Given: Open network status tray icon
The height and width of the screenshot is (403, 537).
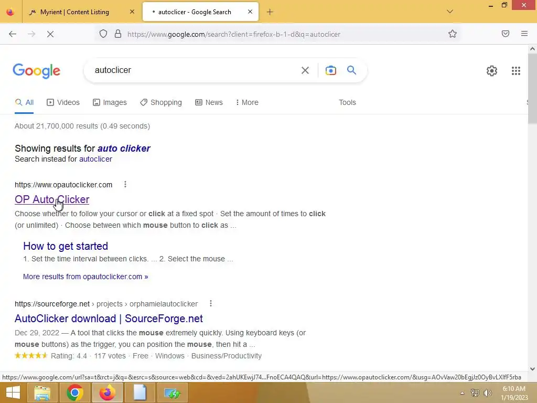Looking at the screenshot, I should coord(475,393).
